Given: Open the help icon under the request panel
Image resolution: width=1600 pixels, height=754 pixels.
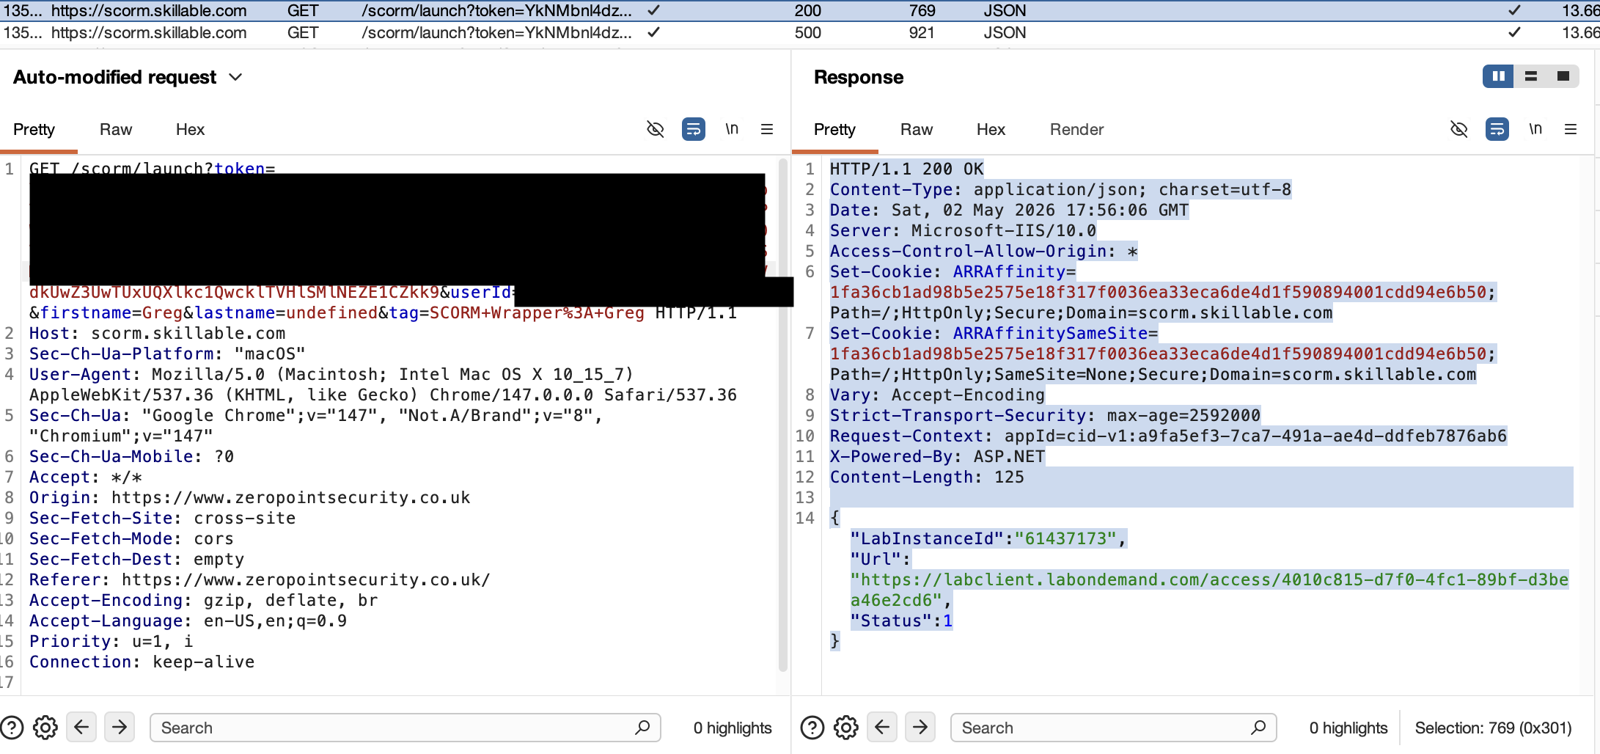Looking at the screenshot, I should click(x=12, y=728).
